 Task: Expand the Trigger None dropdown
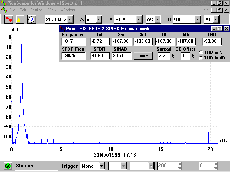coord(102,166)
